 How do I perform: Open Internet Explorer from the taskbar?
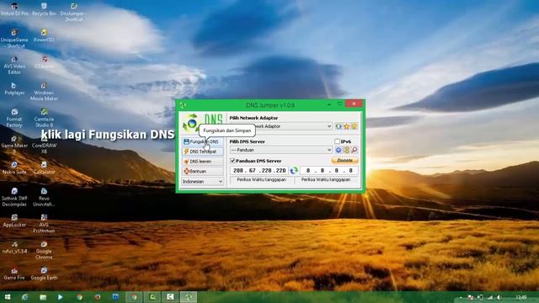coord(24,297)
